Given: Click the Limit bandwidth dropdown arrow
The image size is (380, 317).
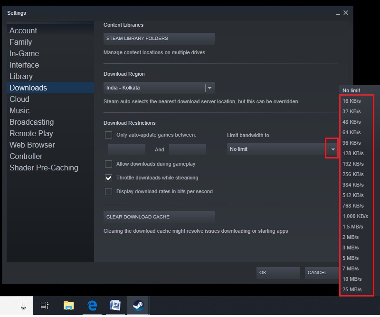Looking at the screenshot, I should pyautogui.click(x=333, y=149).
